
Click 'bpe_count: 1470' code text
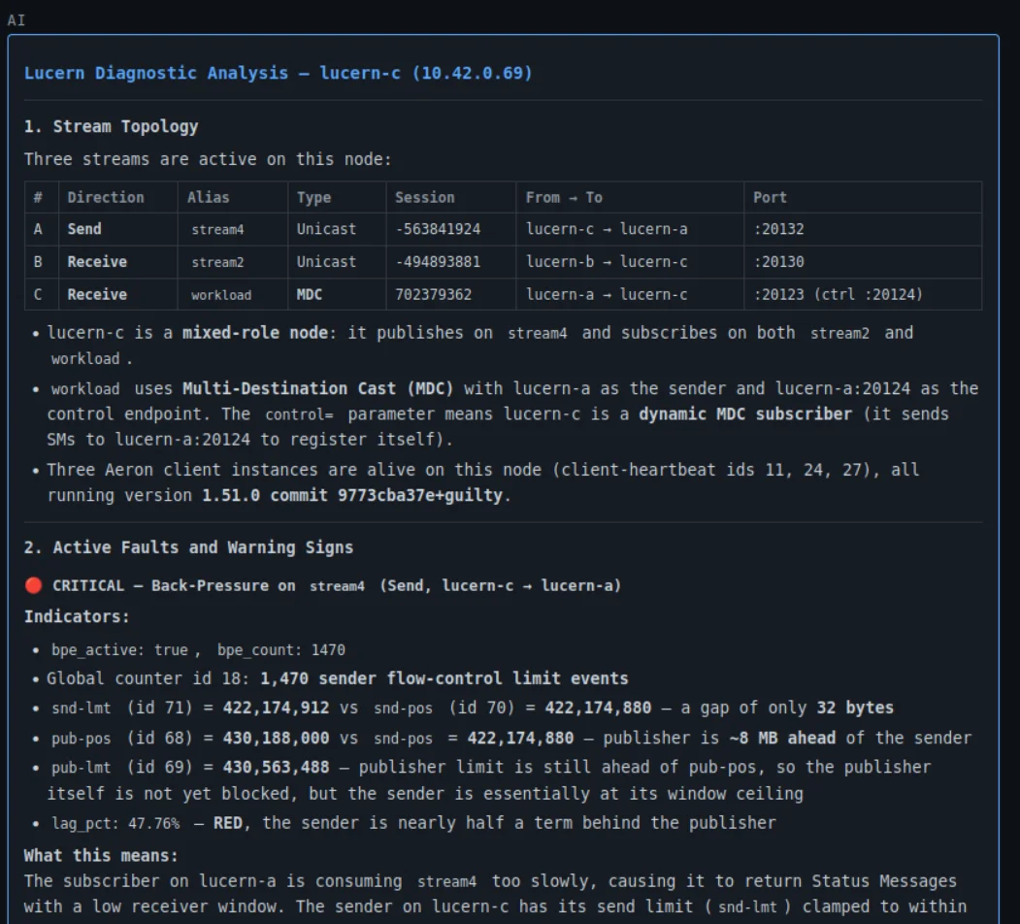point(281,650)
